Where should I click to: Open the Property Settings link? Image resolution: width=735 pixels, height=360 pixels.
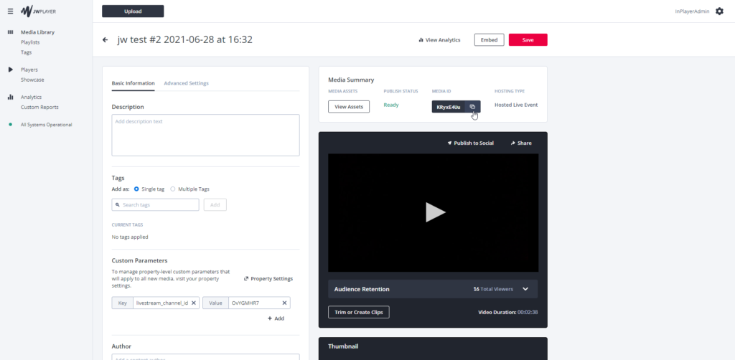268,278
